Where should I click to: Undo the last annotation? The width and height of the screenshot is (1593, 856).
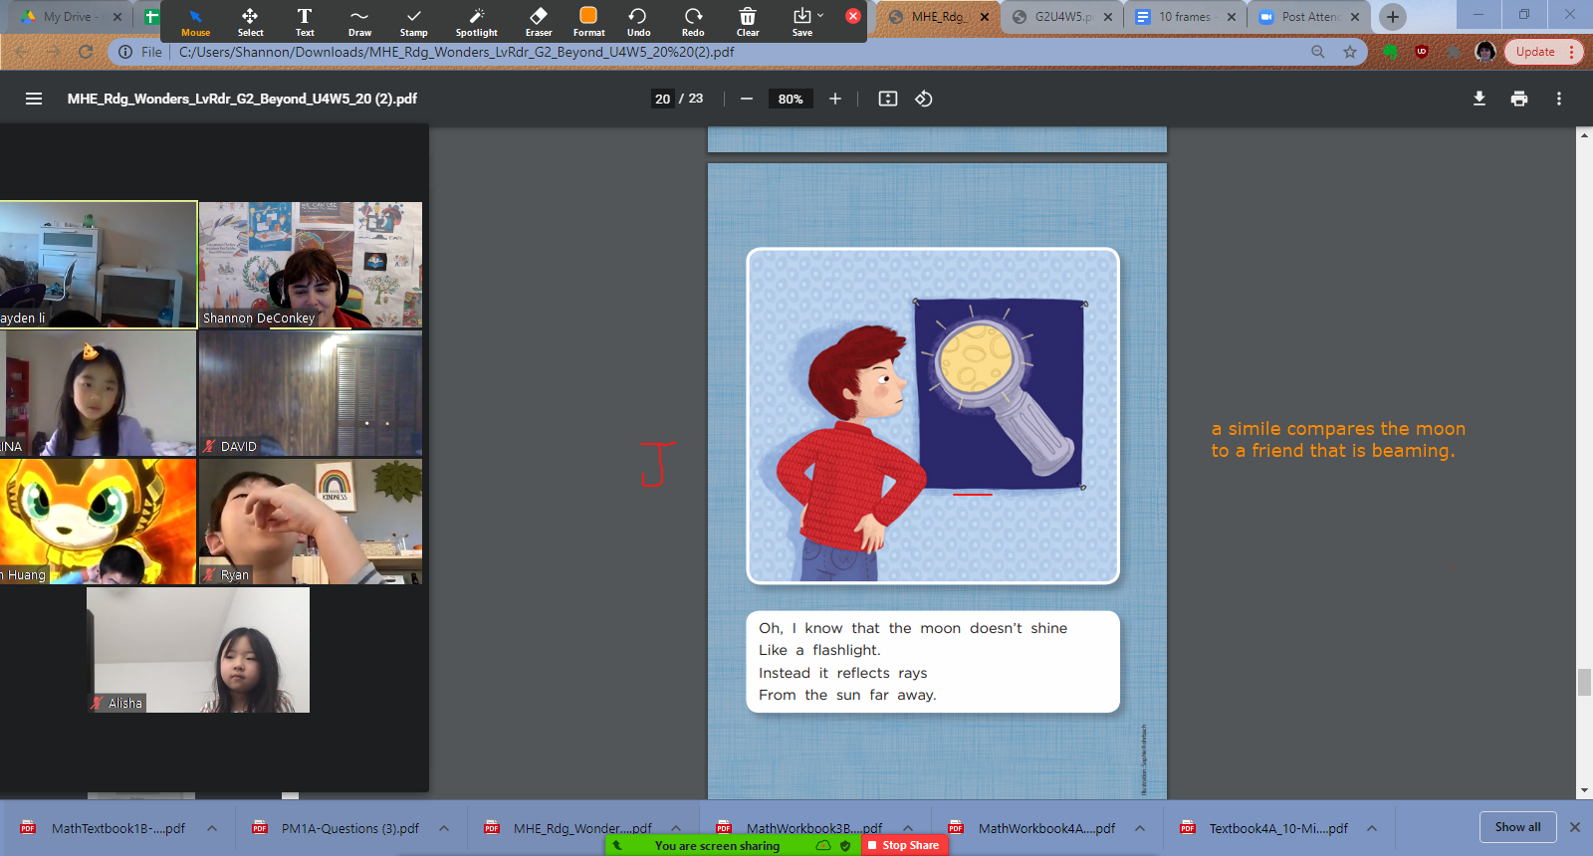point(638,22)
